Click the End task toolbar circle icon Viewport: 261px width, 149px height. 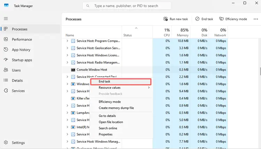197,19
